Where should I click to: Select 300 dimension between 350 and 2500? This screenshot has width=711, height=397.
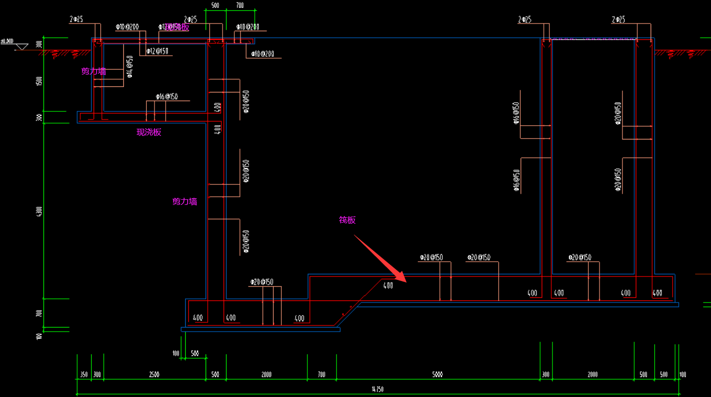[x=97, y=375]
